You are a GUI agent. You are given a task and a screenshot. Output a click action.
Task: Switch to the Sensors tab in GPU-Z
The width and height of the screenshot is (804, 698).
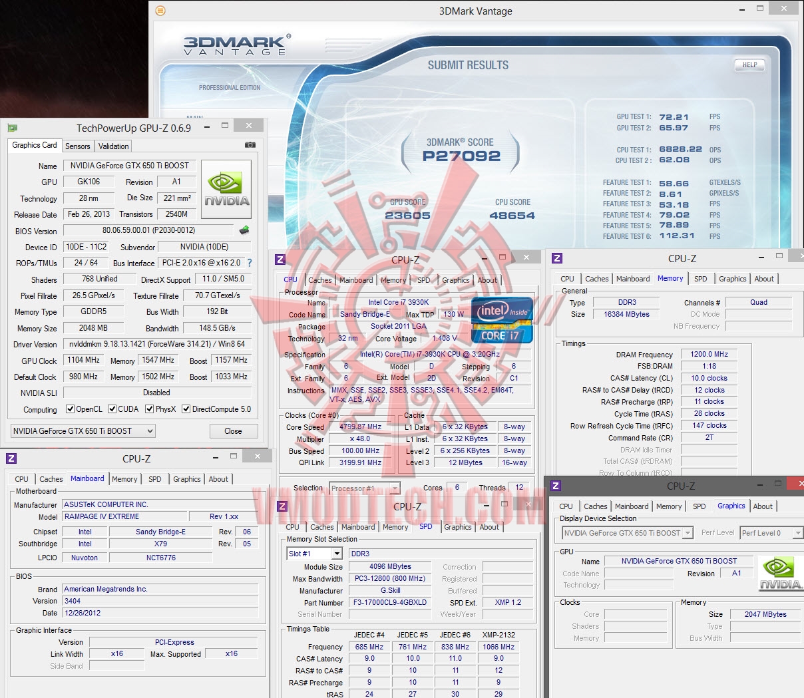click(78, 146)
